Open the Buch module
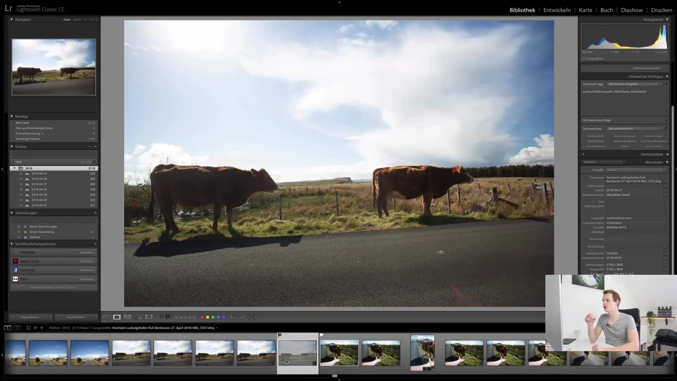Screen dimensions: 677x381 (606, 10)
